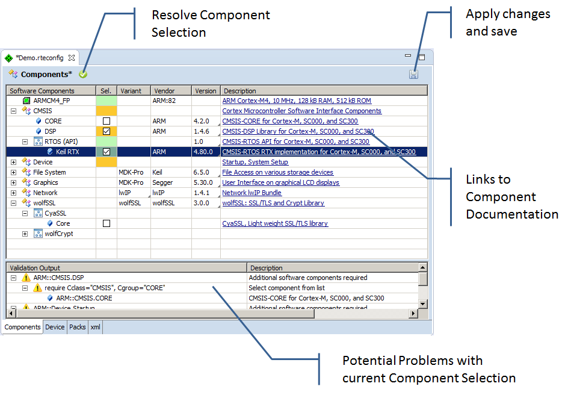Open the wolfSSL: SSL/TLS and Crypt Library link

273,203
